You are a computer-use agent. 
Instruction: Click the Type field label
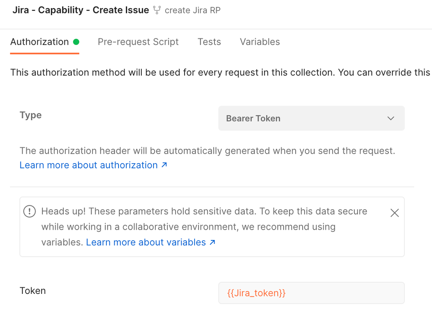[31, 115]
